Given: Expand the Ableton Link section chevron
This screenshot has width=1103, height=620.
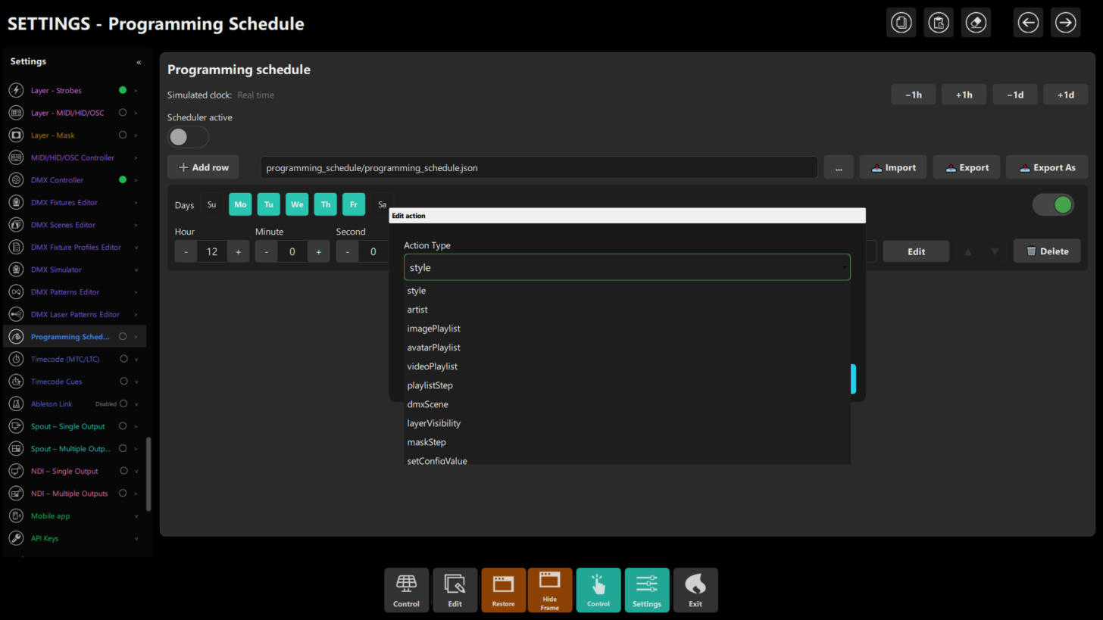Looking at the screenshot, I should pyautogui.click(x=136, y=404).
